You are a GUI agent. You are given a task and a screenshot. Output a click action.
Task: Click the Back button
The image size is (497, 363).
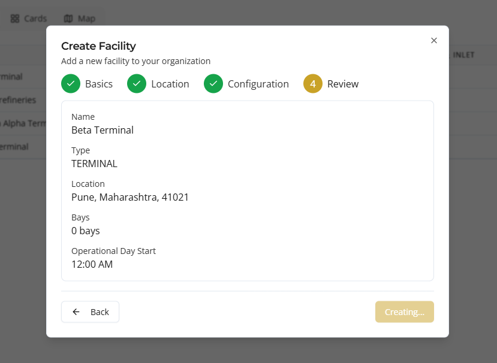(x=90, y=312)
